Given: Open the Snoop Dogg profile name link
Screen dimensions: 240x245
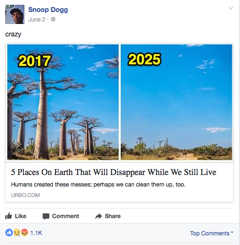Looking at the screenshot, I should tap(48, 10).
